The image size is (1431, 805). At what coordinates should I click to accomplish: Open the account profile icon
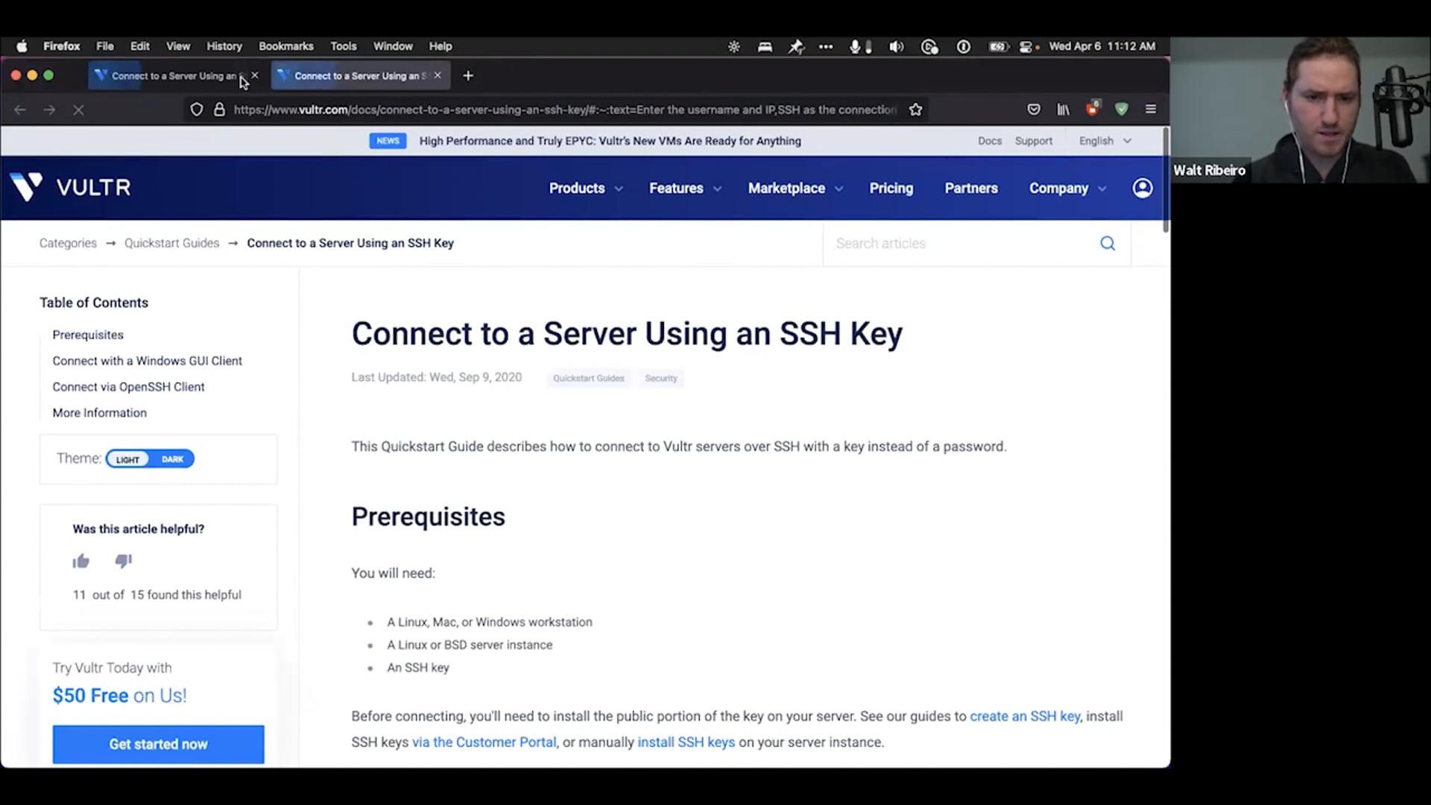[x=1142, y=188]
